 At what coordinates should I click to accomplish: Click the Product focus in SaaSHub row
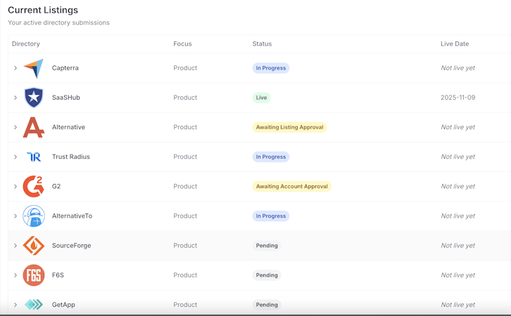[x=185, y=98]
